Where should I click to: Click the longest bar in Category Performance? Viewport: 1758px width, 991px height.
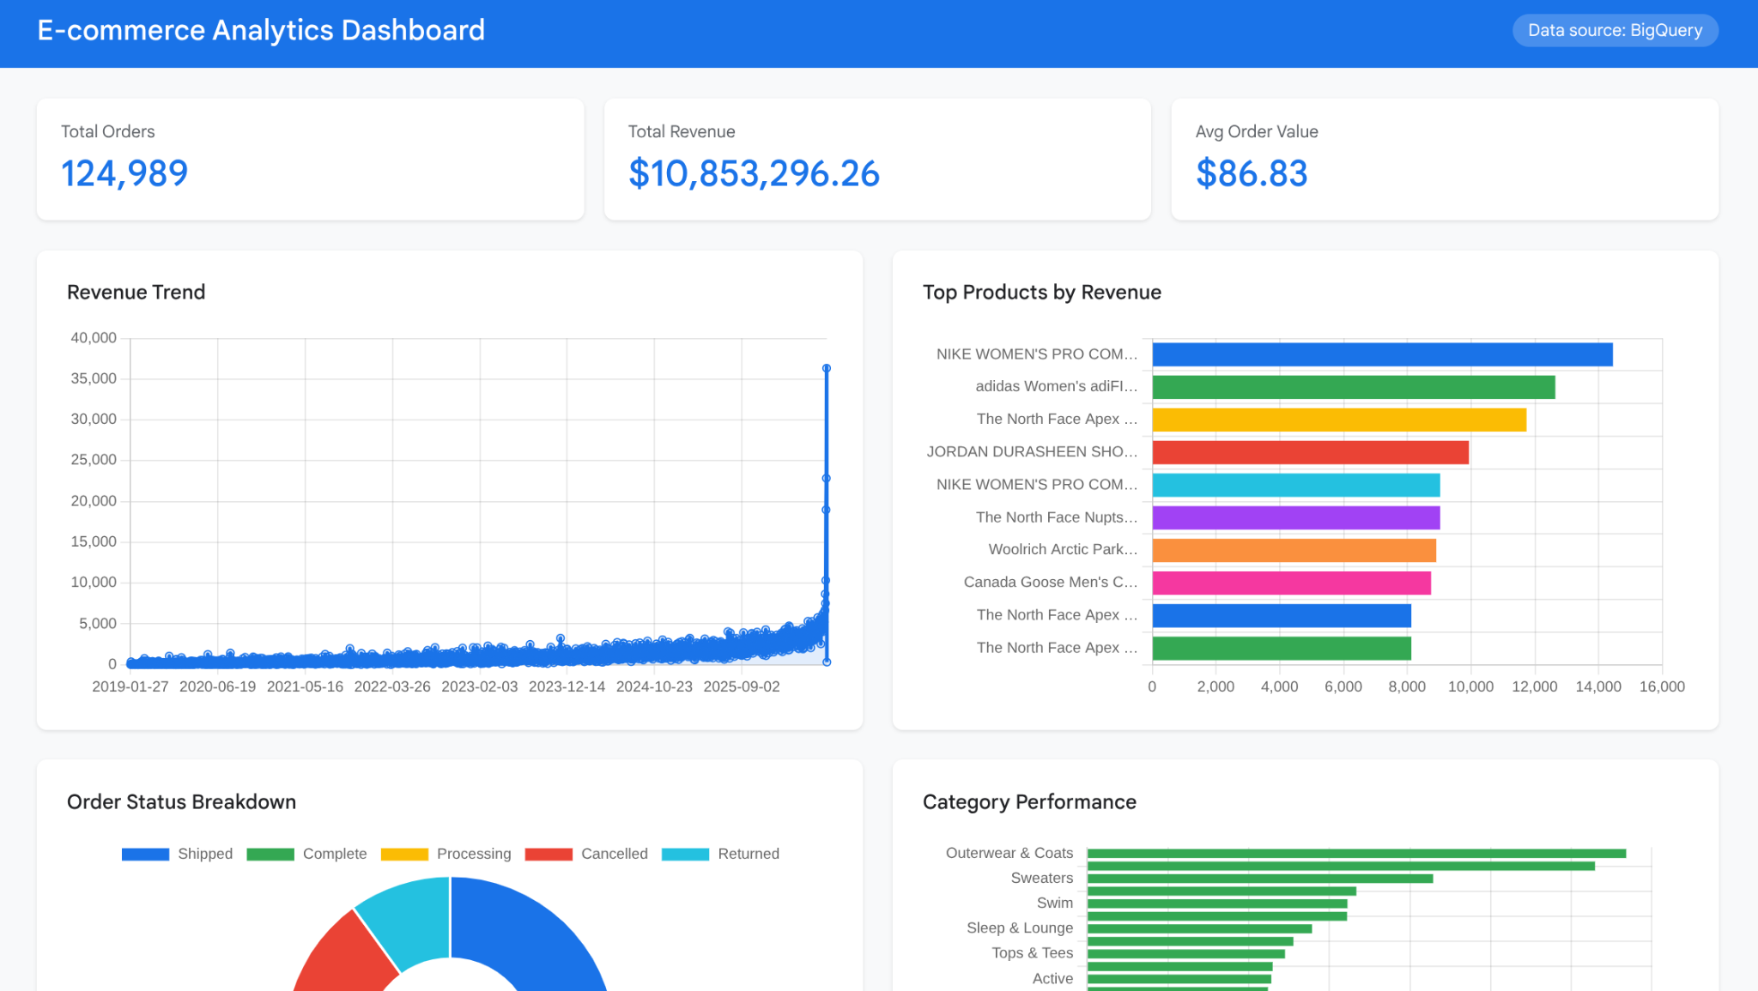tap(1356, 854)
